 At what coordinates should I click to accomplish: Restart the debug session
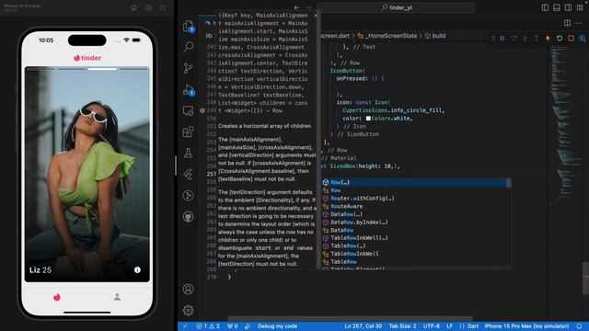(x=560, y=39)
